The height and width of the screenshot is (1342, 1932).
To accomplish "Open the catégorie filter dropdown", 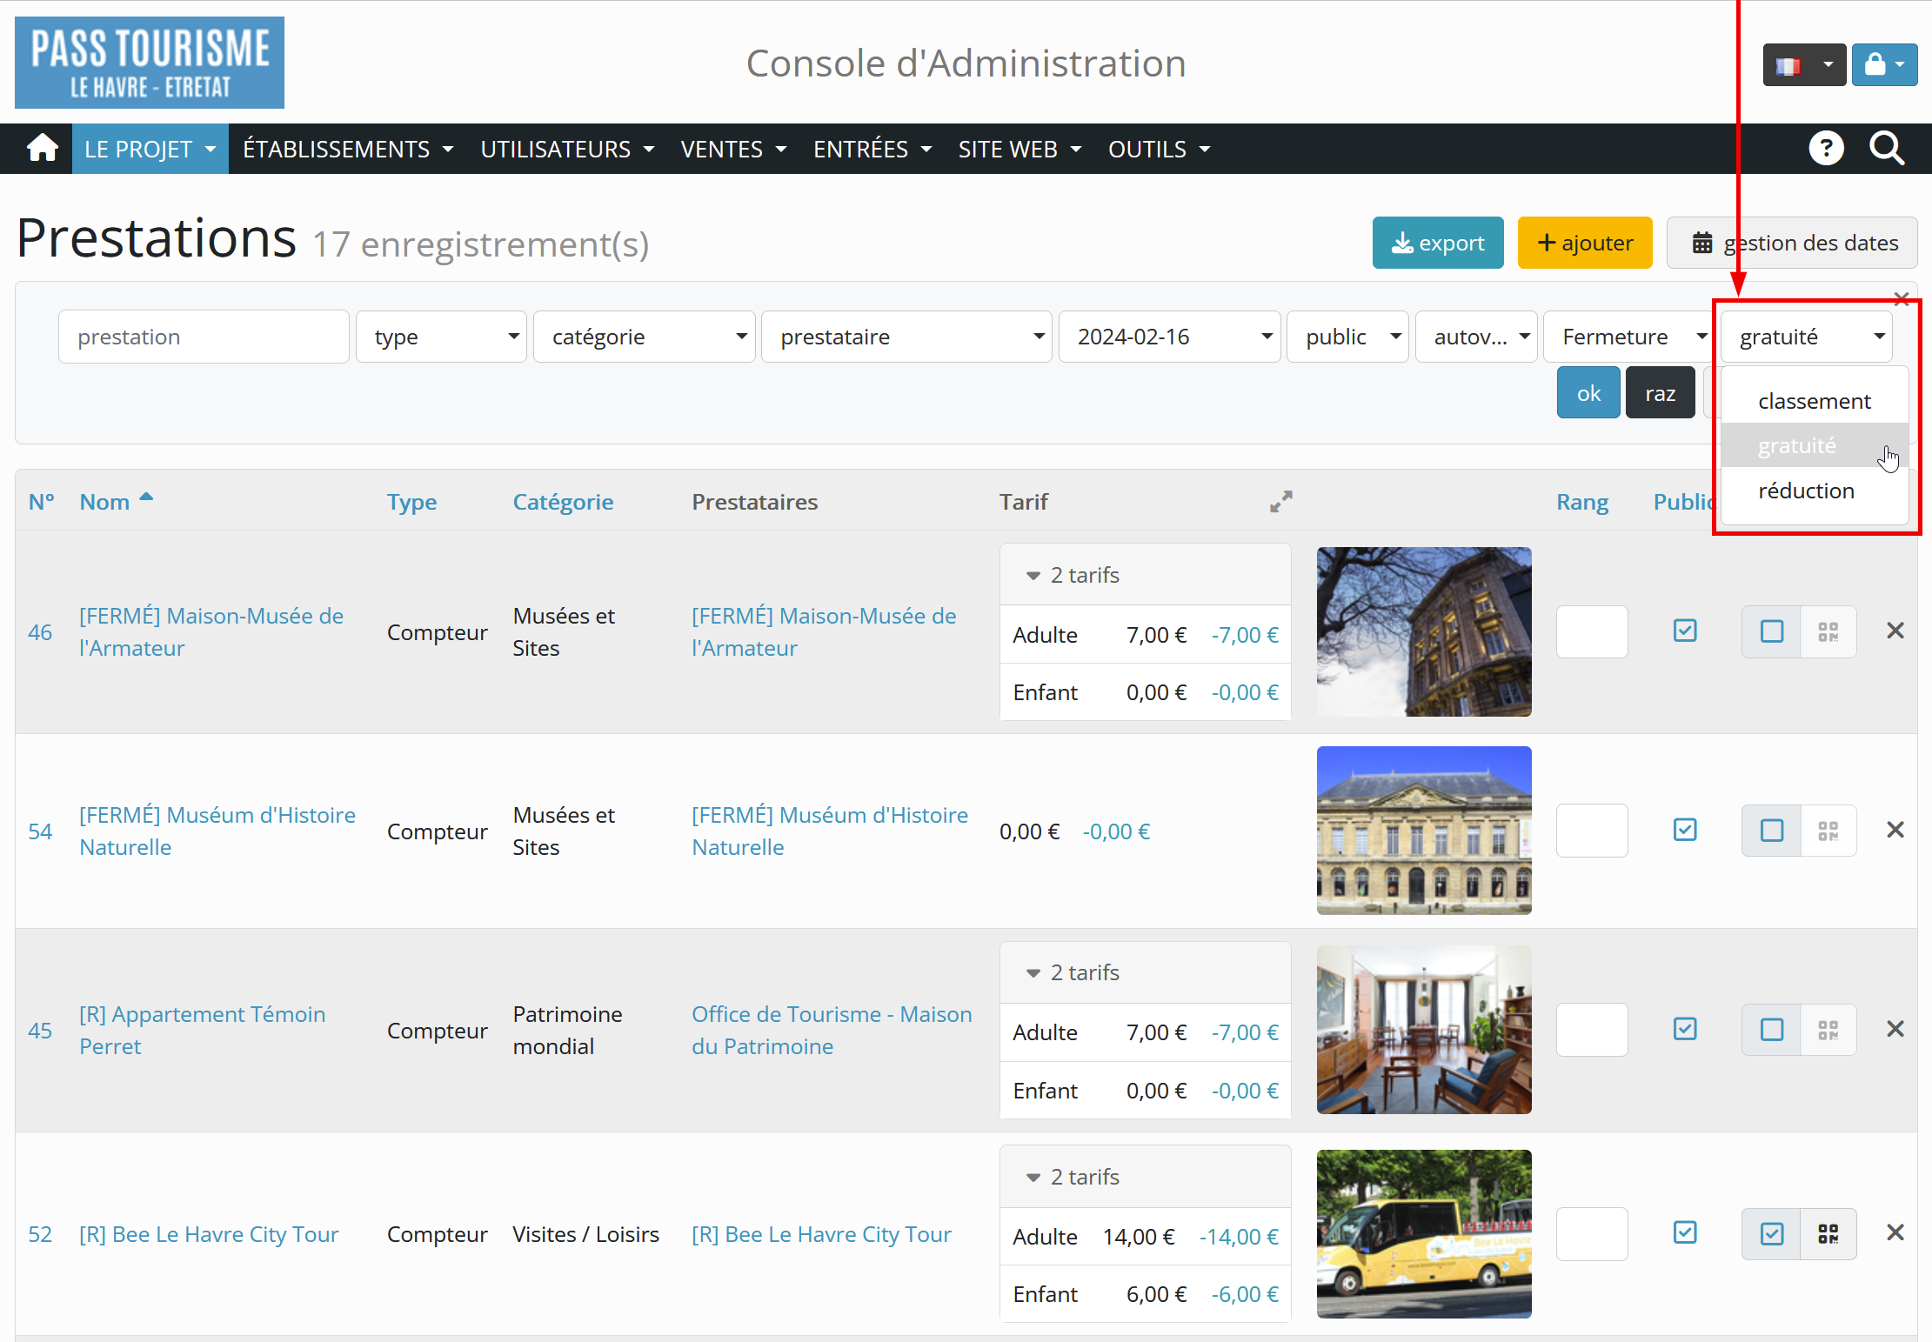I will [644, 337].
